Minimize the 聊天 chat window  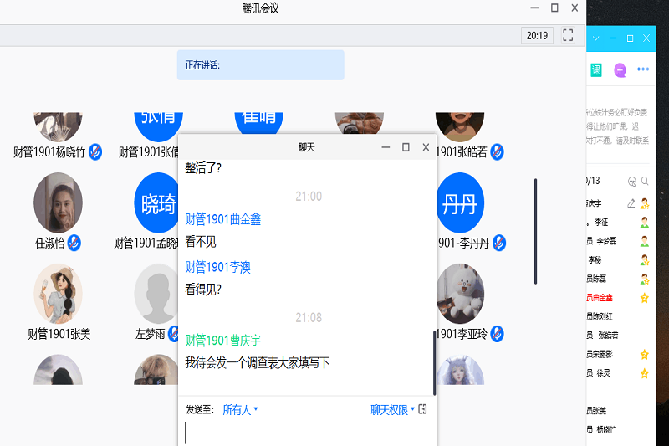tap(386, 147)
